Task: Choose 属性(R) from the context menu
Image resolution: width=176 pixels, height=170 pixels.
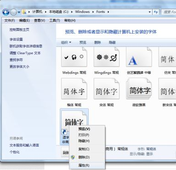Action: pos(84,165)
